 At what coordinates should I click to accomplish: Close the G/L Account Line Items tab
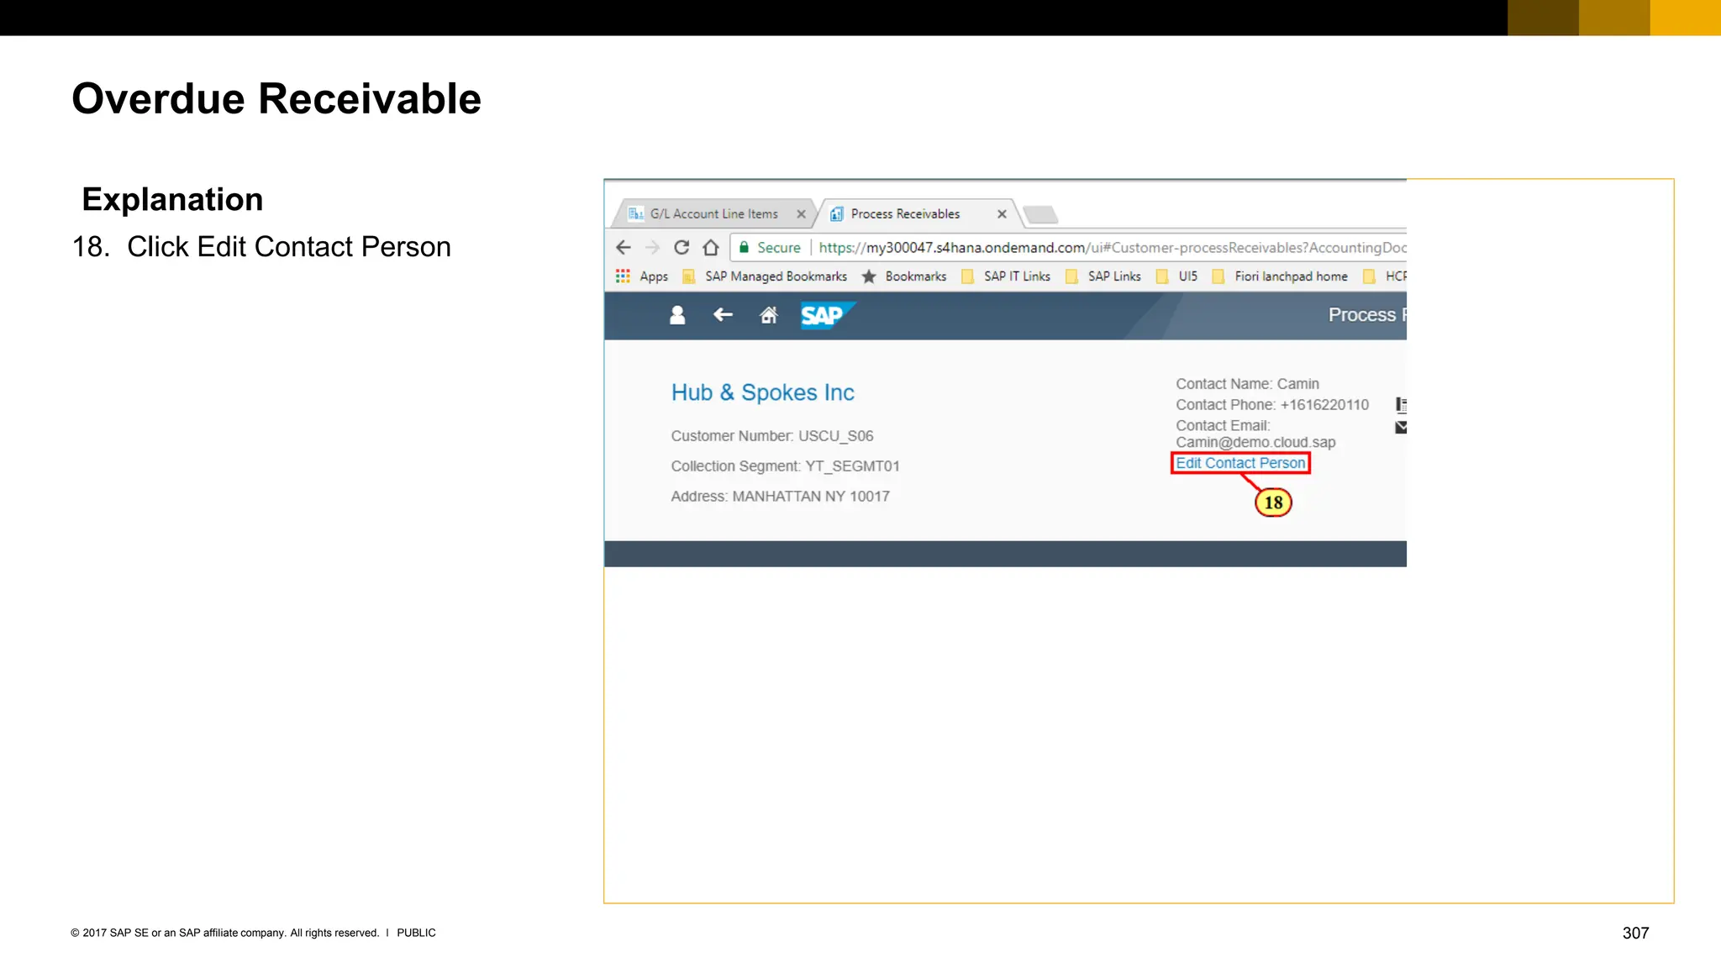point(801,214)
